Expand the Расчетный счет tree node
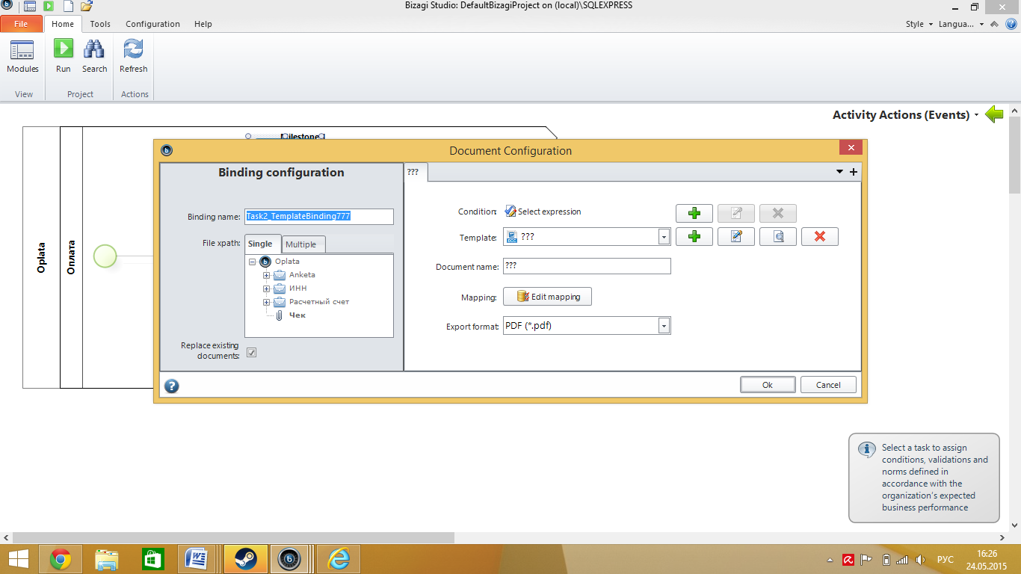The height and width of the screenshot is (574, 1021). [x=267, y=302]
